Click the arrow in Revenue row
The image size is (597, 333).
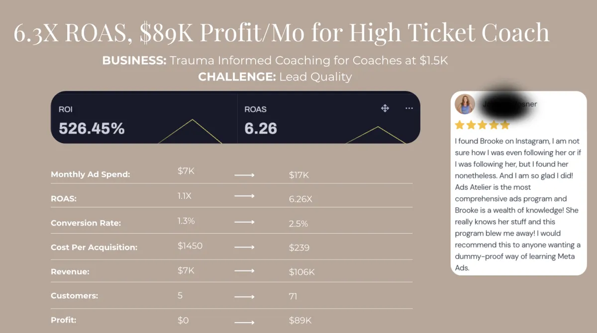pyautogui.click(x=244, y=272)
